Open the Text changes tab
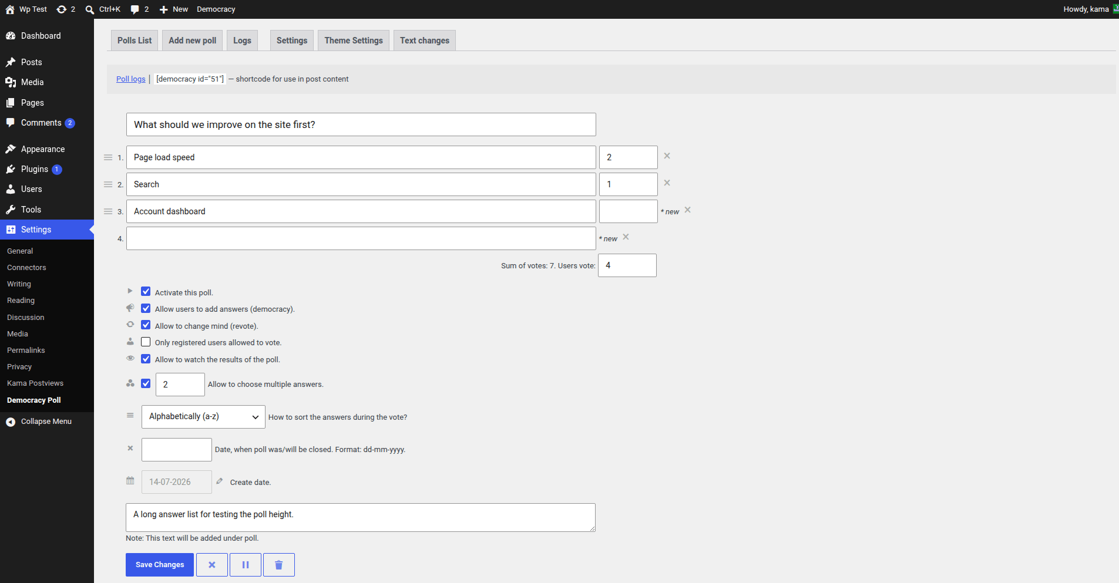Screen dimensions: 1119x583 click(x=425, y=41)
